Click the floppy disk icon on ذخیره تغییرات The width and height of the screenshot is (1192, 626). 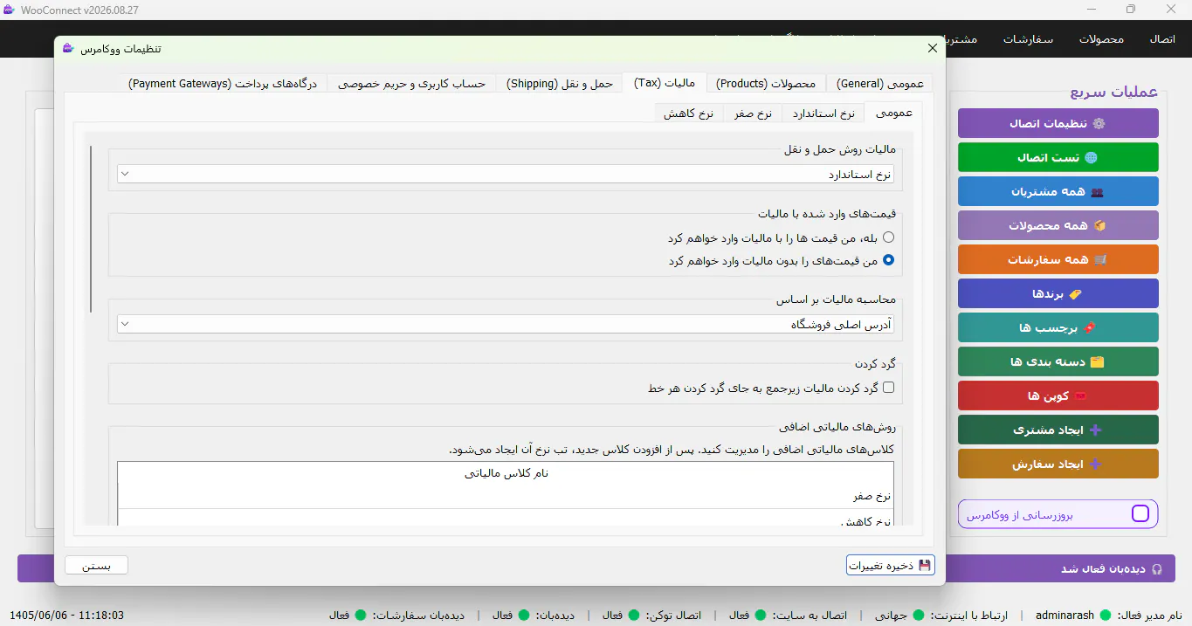(x=925, y=565)
